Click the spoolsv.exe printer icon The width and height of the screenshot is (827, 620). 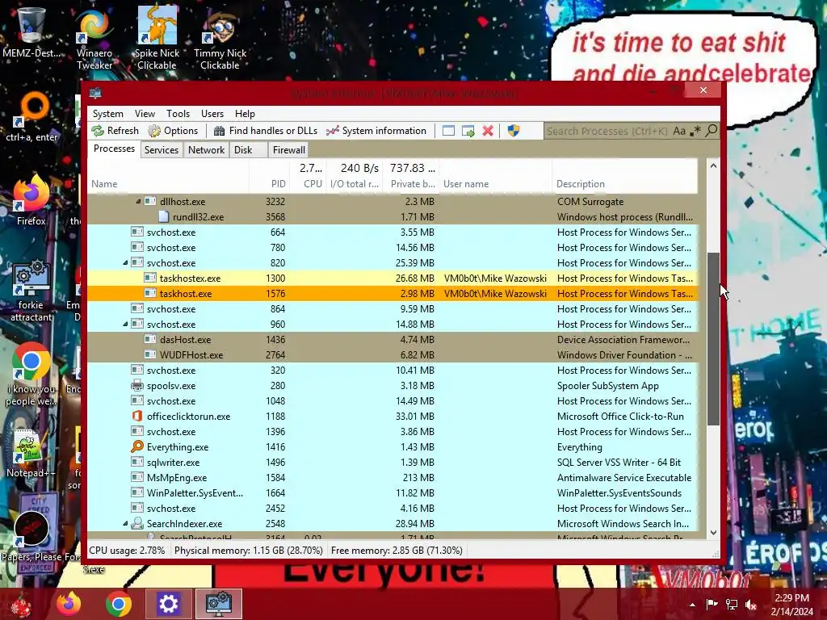point(137,385)
